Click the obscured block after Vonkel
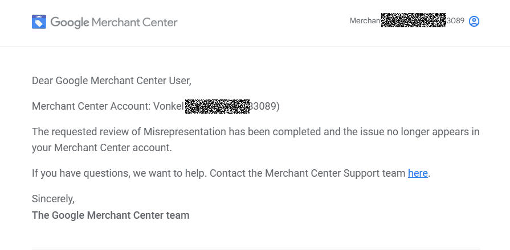 [218, 106]
